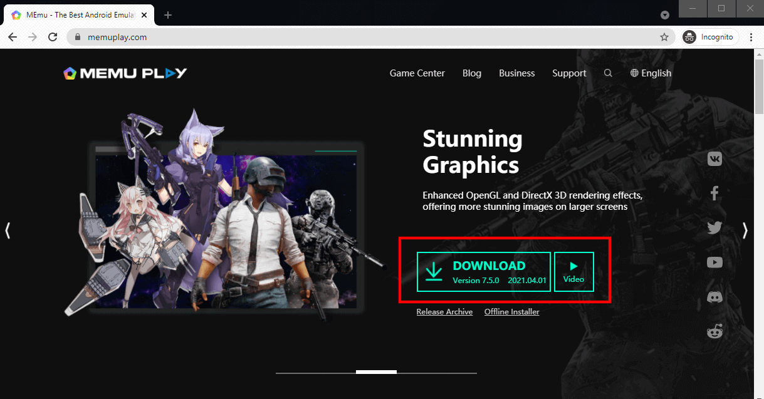
Task: Open the Discord social icon
Action: click(714, 297)
